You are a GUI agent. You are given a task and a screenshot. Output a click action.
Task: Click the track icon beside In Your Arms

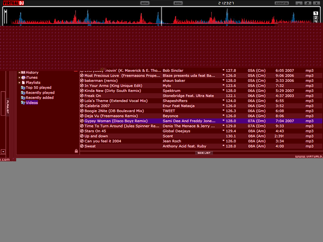pos(82,86)
